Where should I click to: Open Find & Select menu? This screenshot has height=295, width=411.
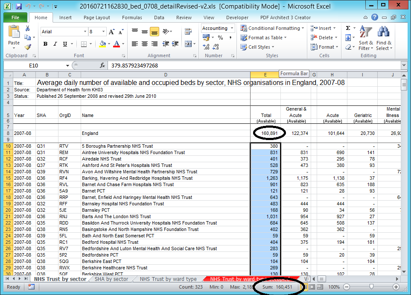pos(384,38)
